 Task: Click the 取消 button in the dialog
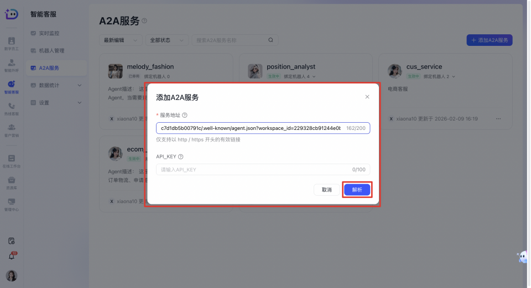(326, 190)
